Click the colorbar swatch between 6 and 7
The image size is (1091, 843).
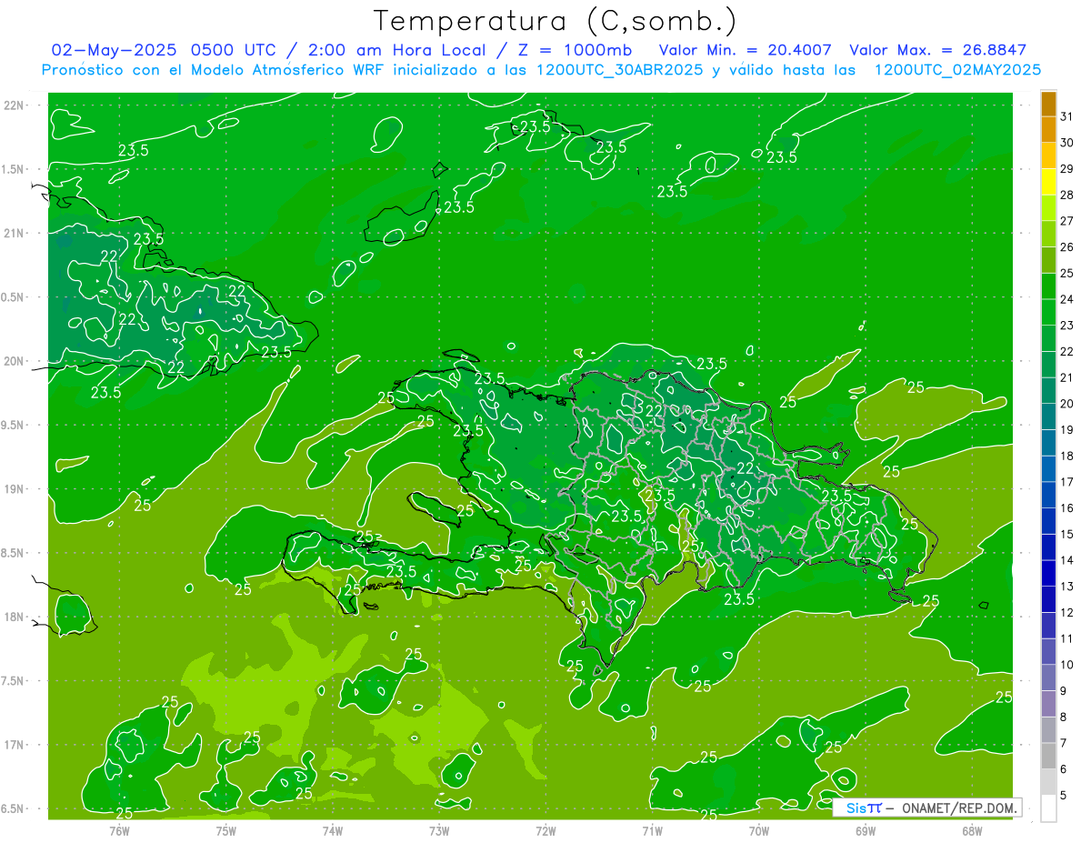click(x=1048, y=757)
